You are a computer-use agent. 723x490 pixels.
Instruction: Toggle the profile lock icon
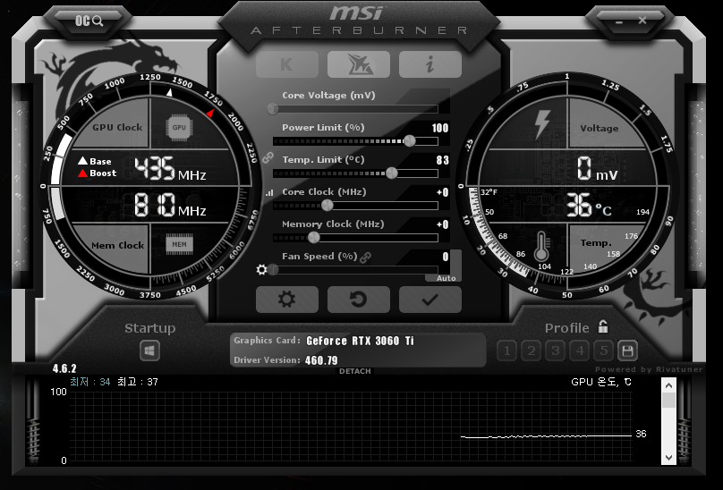[603, 326]
